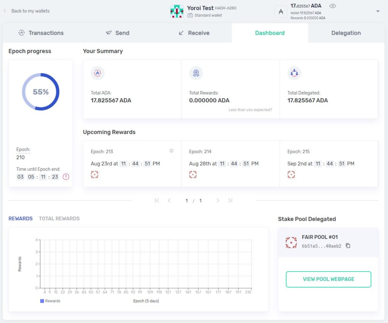The width and height of the screenshot is (388, 323).
Task: Select the Dashboard tab
Action: point(270,33)
